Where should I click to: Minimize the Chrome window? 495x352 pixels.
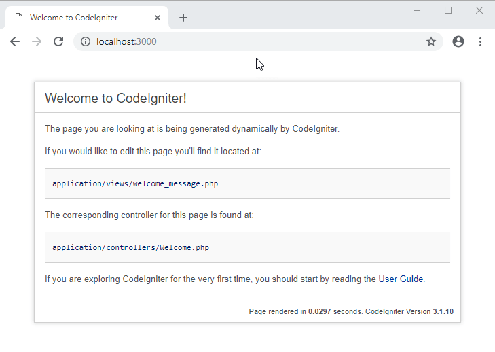[417, 10]
